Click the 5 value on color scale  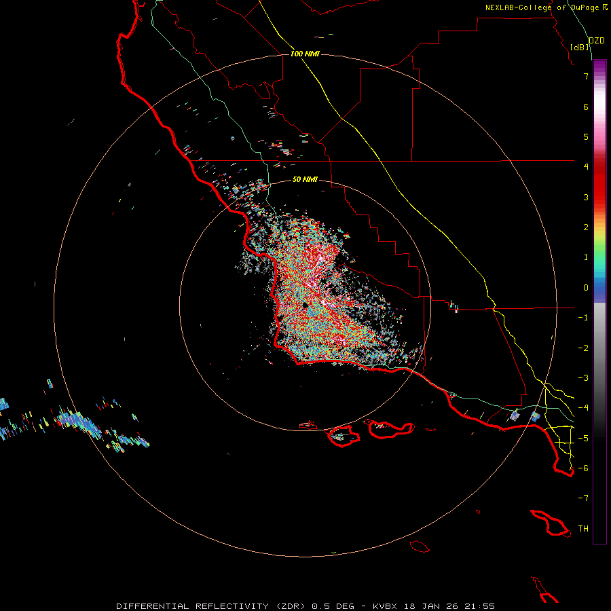click(x=586, y=136)
